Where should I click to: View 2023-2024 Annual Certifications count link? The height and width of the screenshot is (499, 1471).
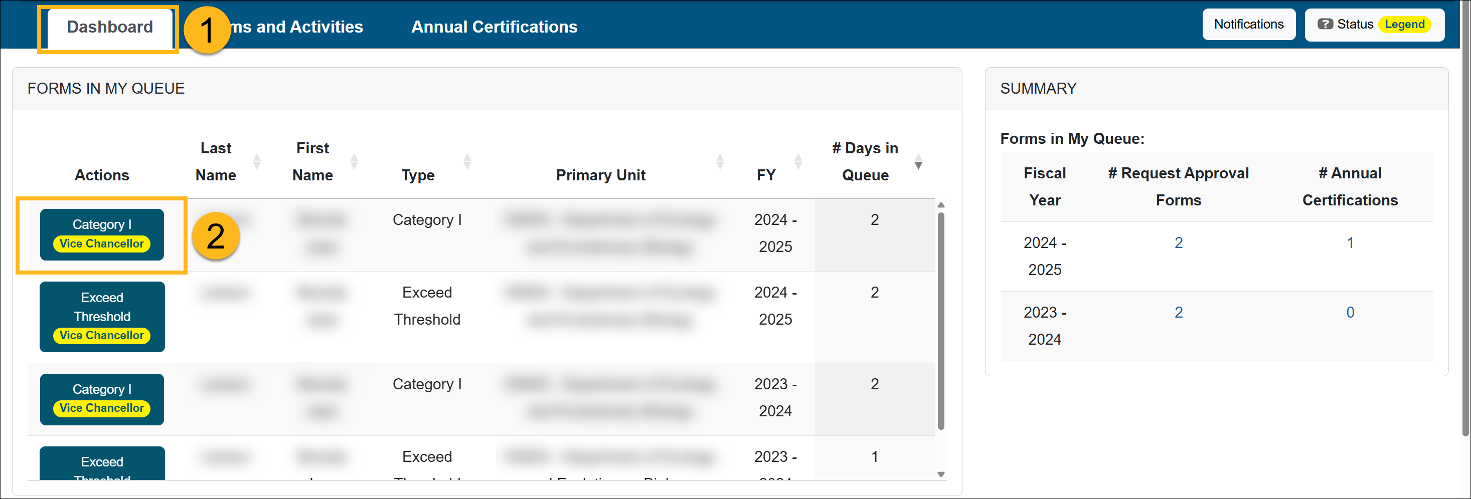(1350, 313)
